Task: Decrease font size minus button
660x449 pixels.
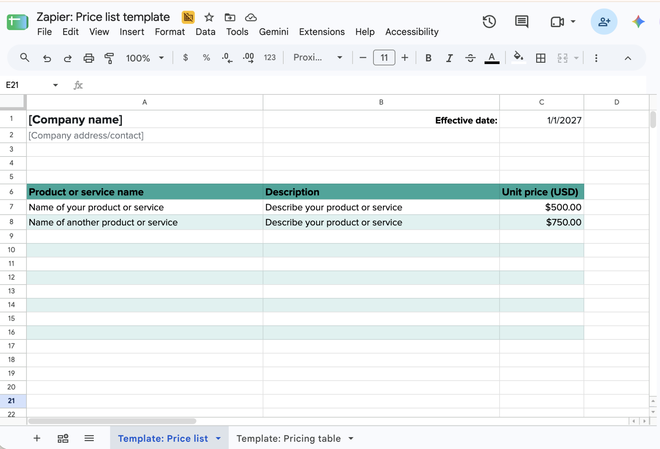Action: pyautogui.click(x=363, y=58)
